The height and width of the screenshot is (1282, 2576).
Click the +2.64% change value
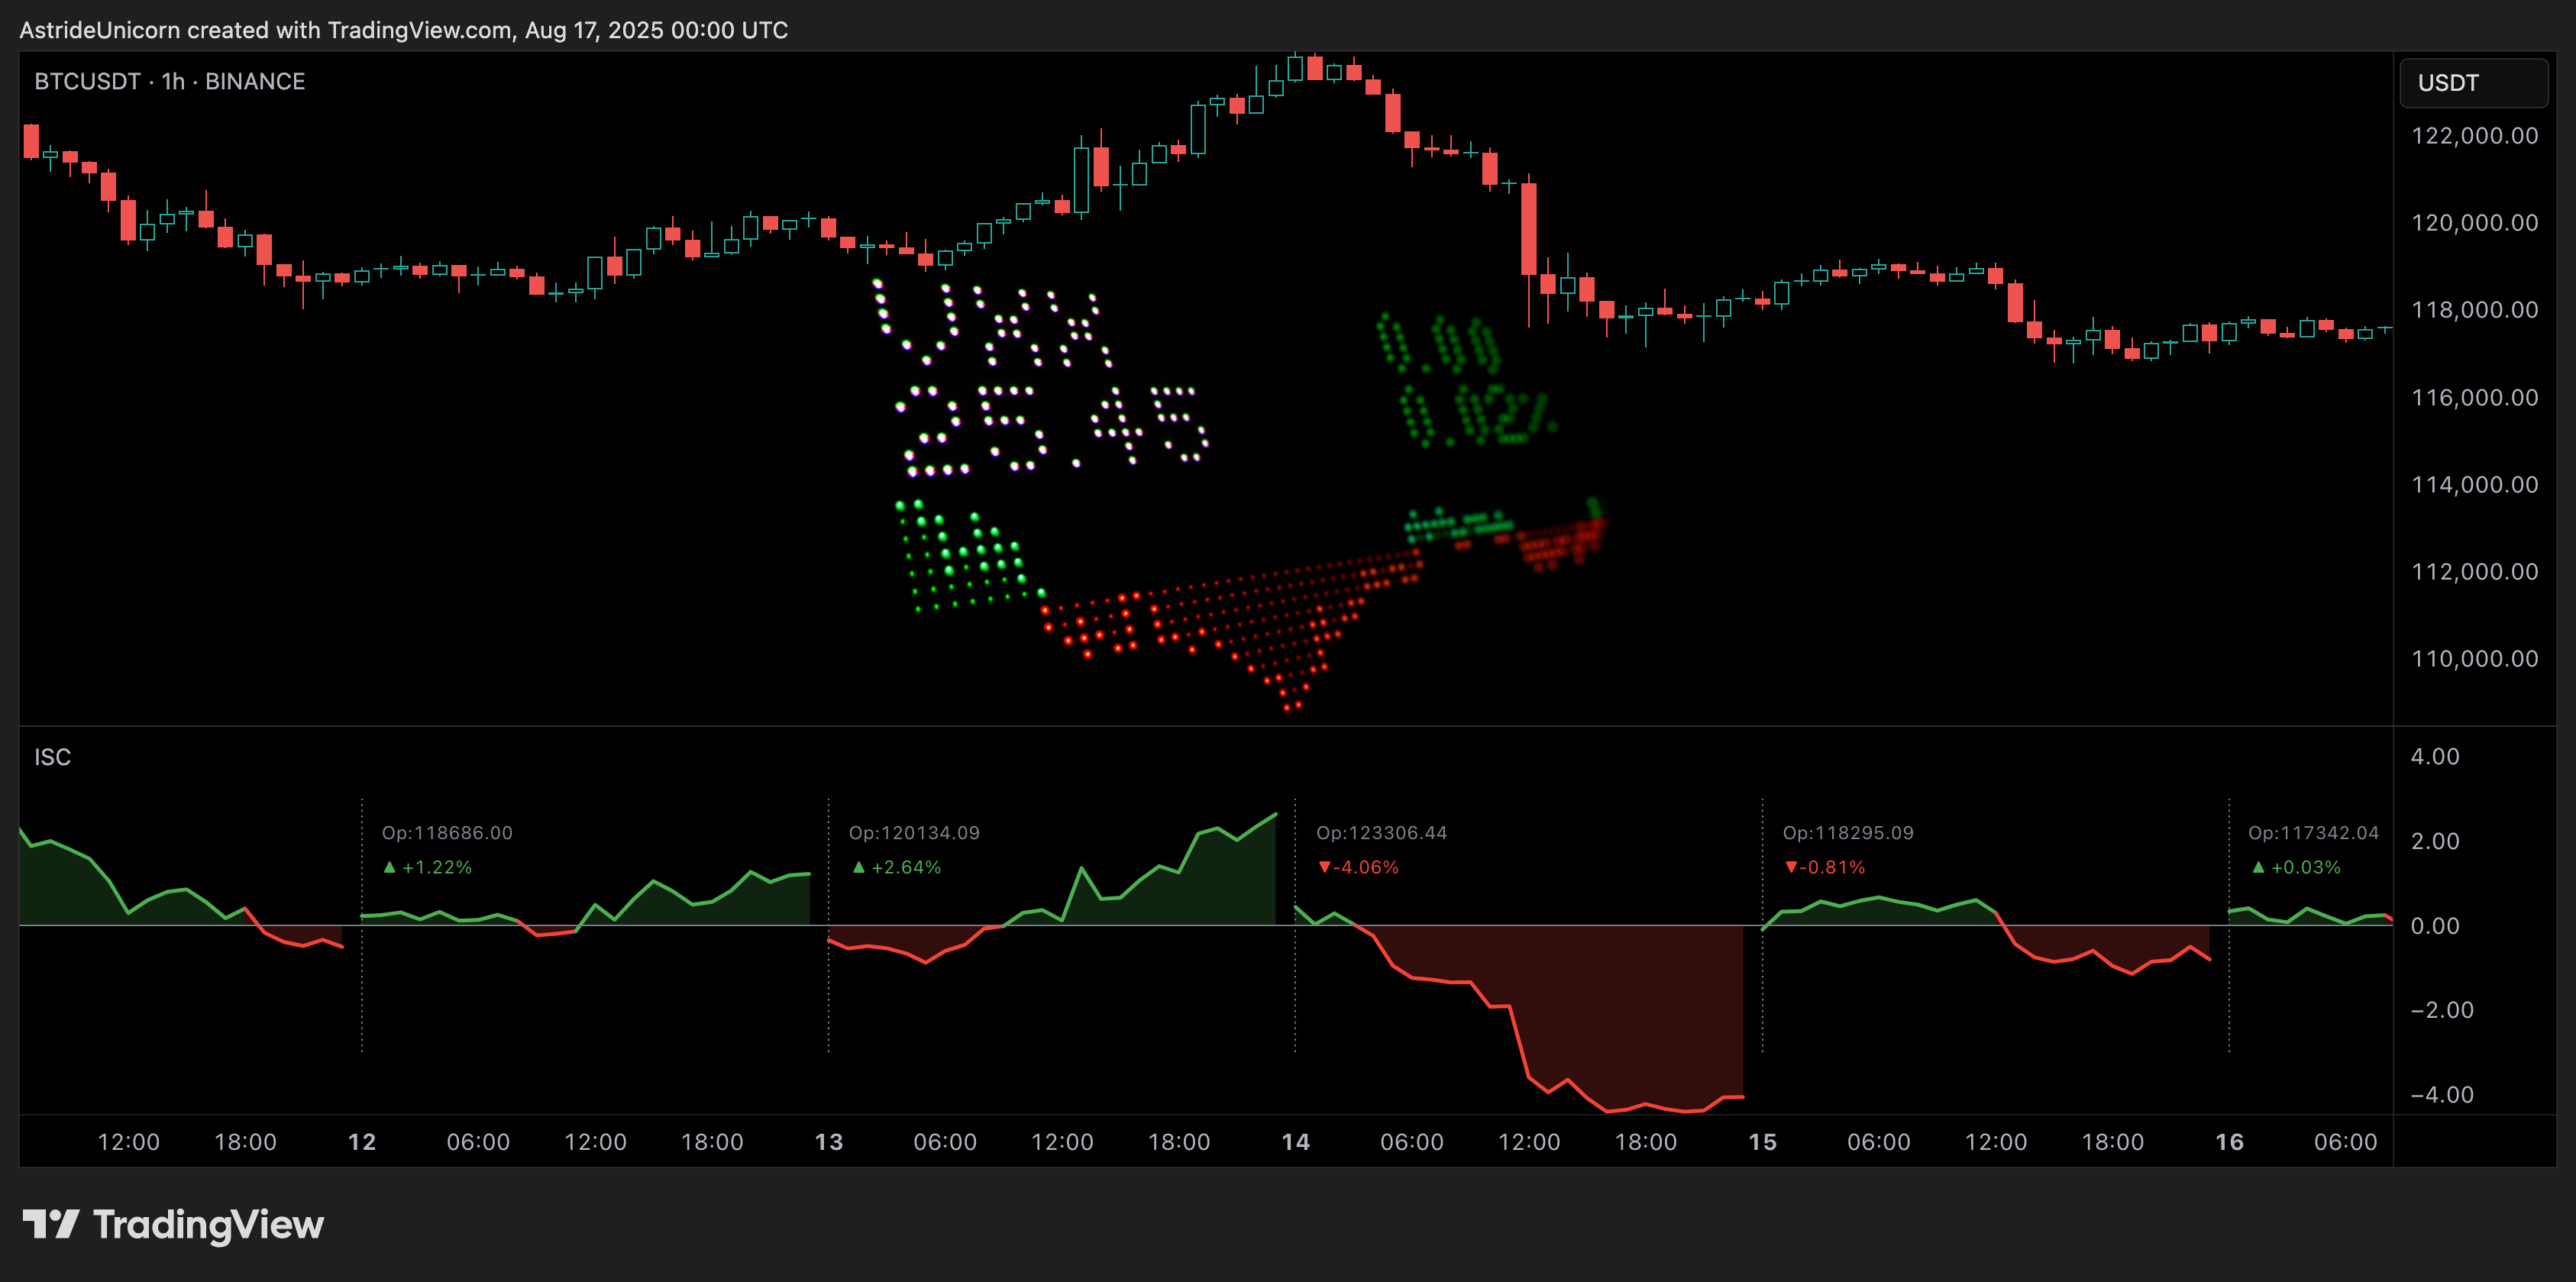point(897,867)
